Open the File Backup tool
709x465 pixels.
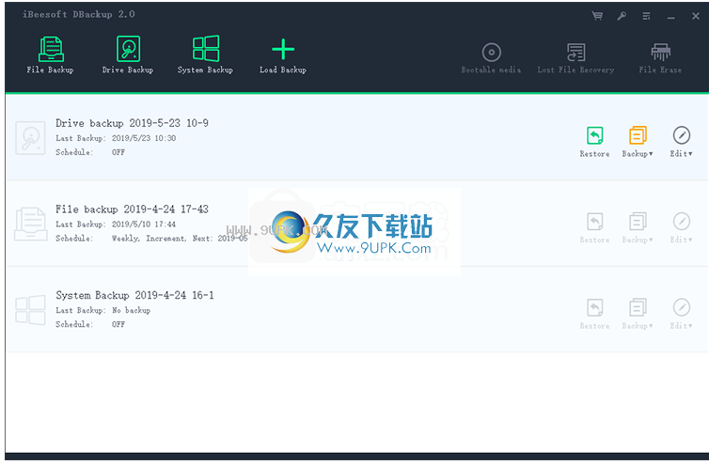50,54
